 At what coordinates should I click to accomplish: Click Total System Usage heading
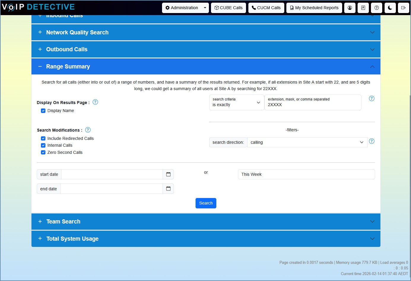click(x=72, y=239)
